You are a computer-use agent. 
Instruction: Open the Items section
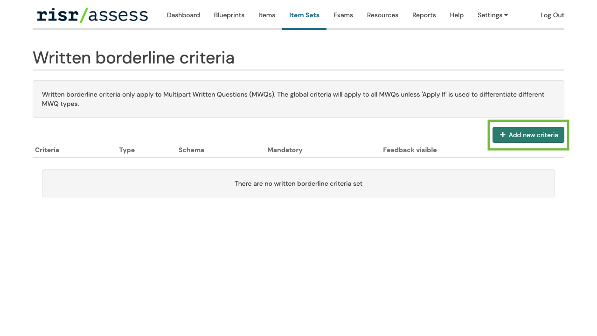click(x=267, y=15)
